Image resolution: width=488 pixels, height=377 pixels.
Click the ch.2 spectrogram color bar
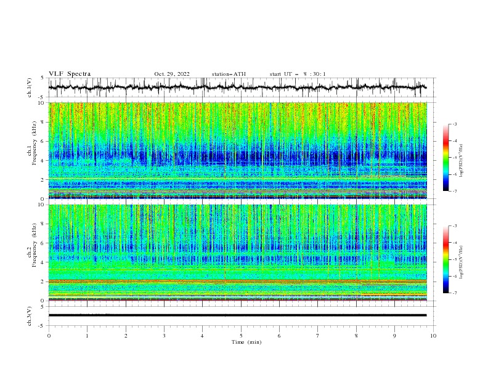tap(445, 259)
